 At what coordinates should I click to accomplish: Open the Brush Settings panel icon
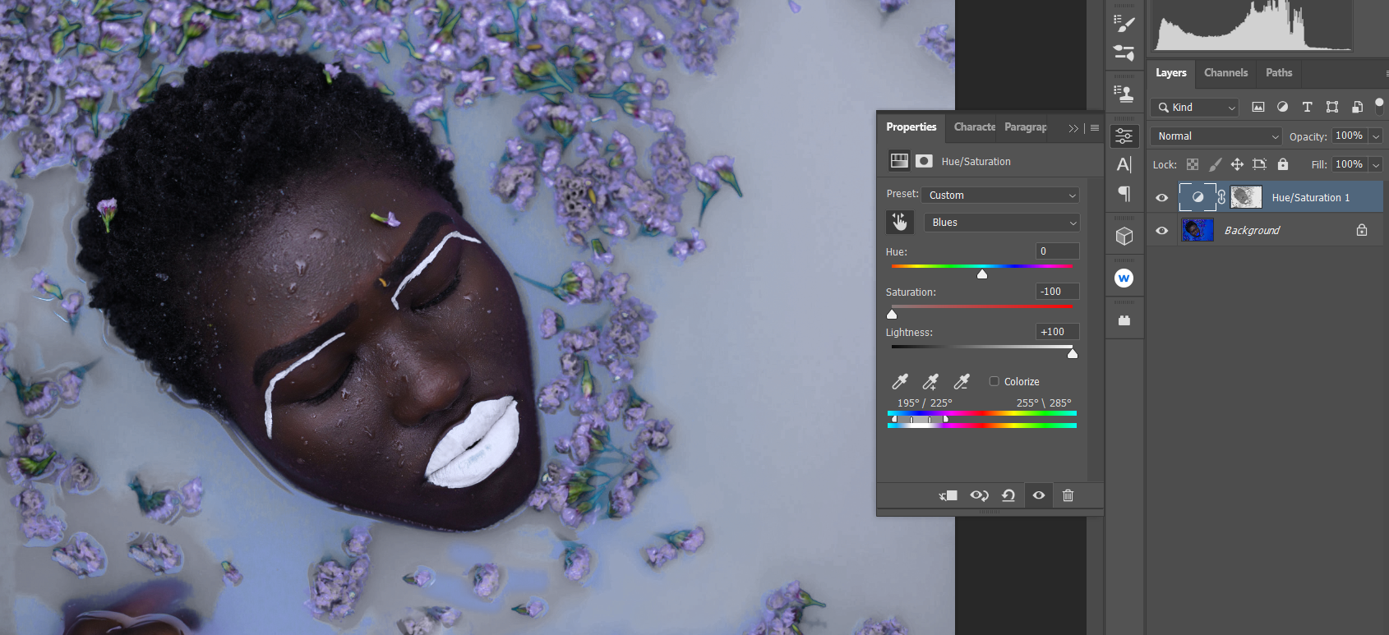click(x=1124, y=23)
